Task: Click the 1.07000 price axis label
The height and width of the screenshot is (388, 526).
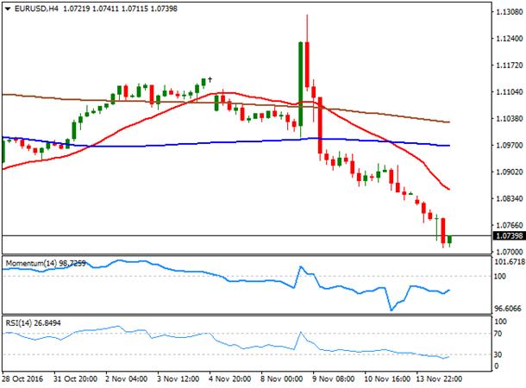Action: coord(510,252)
